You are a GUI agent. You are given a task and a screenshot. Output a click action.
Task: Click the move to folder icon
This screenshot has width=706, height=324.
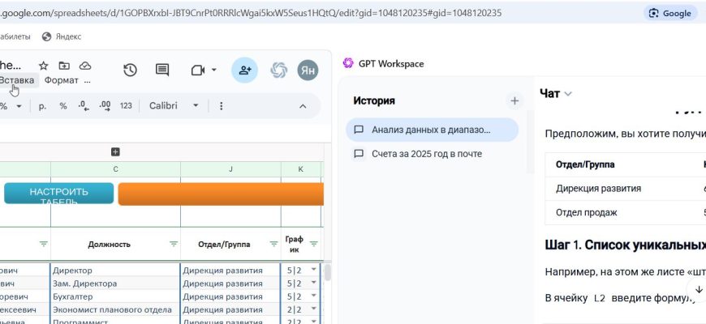[x=64, y=66]
